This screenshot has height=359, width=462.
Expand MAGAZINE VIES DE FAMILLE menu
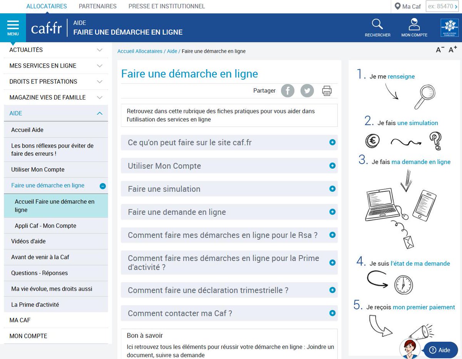pyautogui.click(x=56, y=97)
